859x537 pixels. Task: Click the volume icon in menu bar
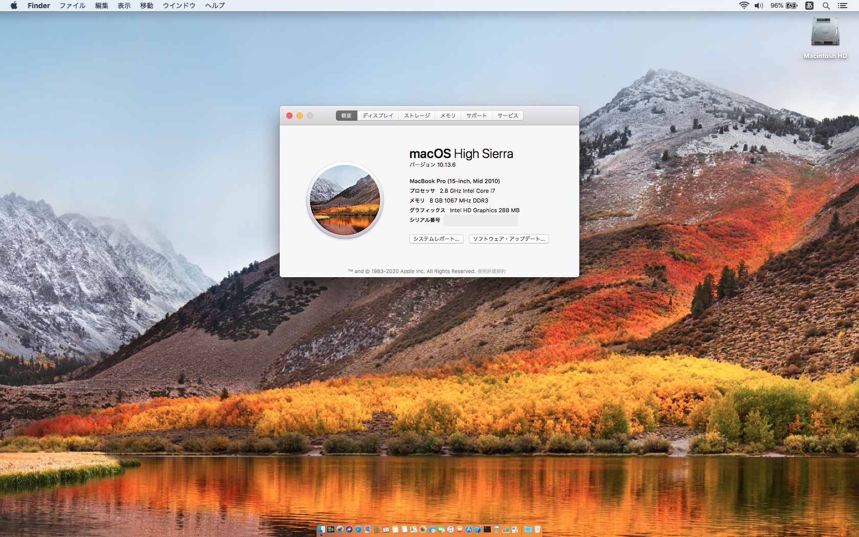coord(759,6)
